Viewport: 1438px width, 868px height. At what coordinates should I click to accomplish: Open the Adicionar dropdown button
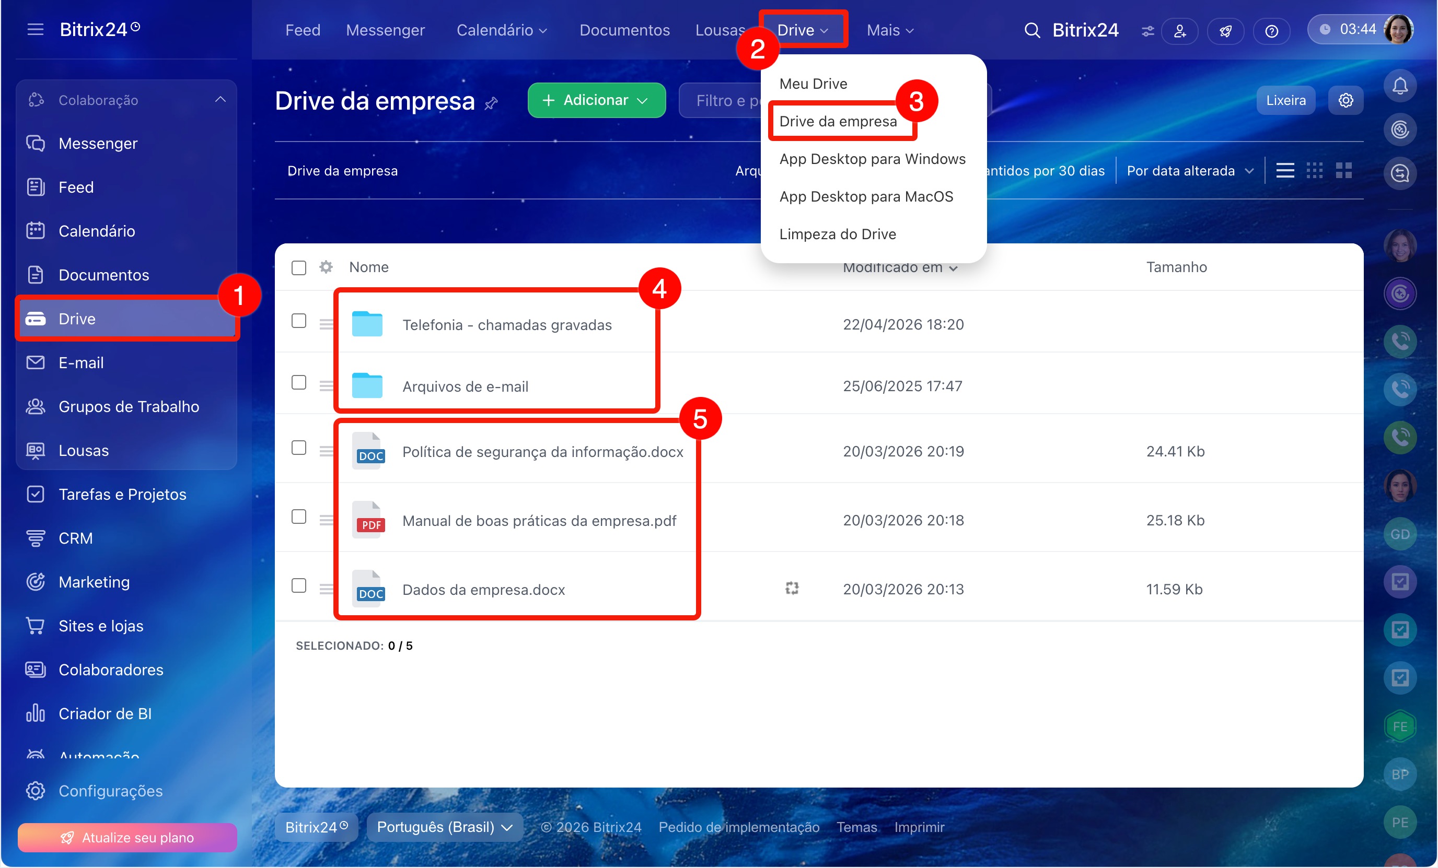(596, 100)
